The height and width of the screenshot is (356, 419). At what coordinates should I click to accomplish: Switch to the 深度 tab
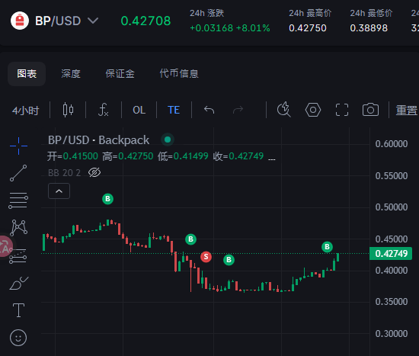pyautogui.click(x=71, y=73)
